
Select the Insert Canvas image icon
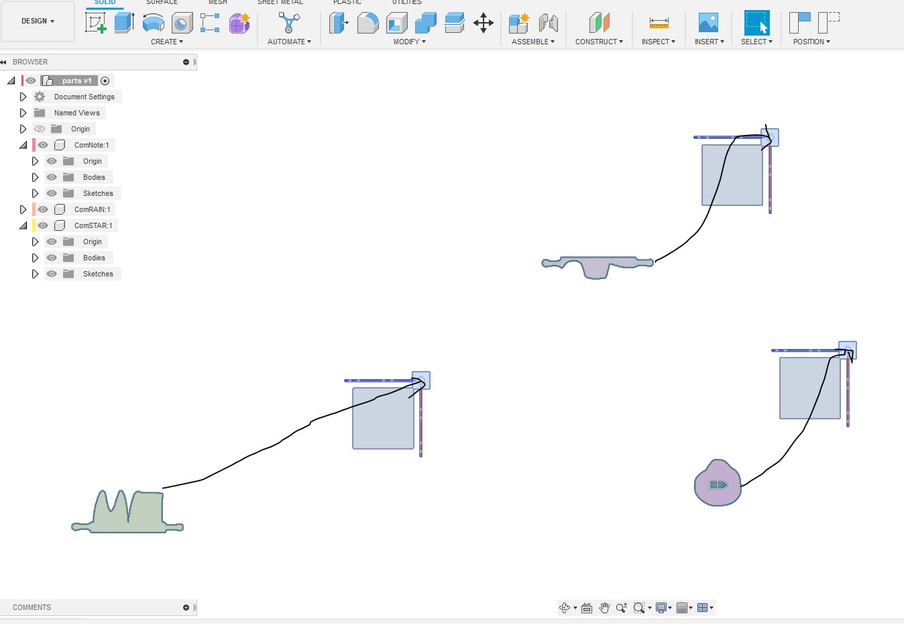[x=708, y=23]
